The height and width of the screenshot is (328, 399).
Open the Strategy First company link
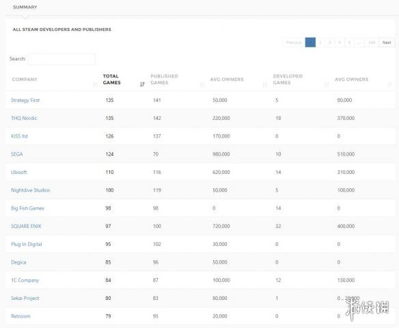25,100
